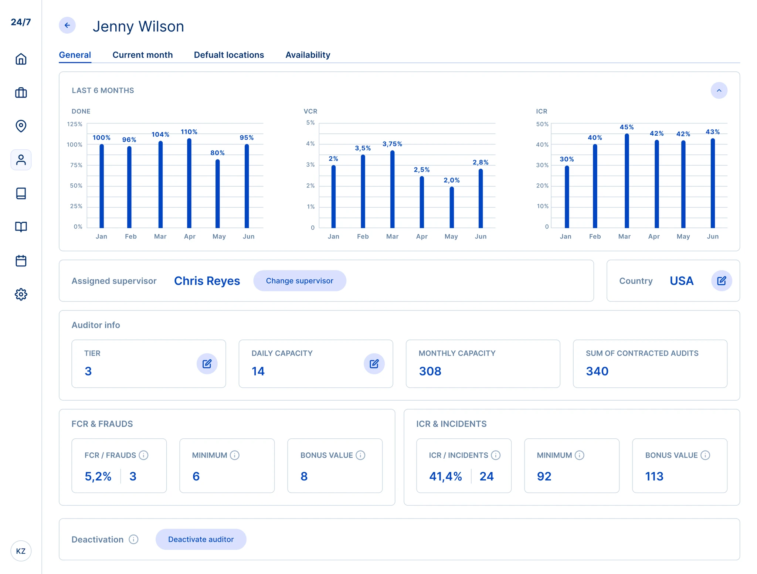Show info for FCR / FRAUDS

tap(144, 455)
